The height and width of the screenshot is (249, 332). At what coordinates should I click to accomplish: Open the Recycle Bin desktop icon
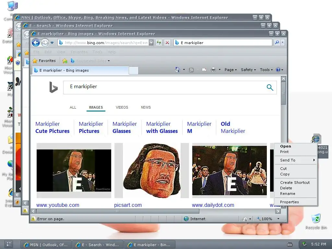point(316,221)
